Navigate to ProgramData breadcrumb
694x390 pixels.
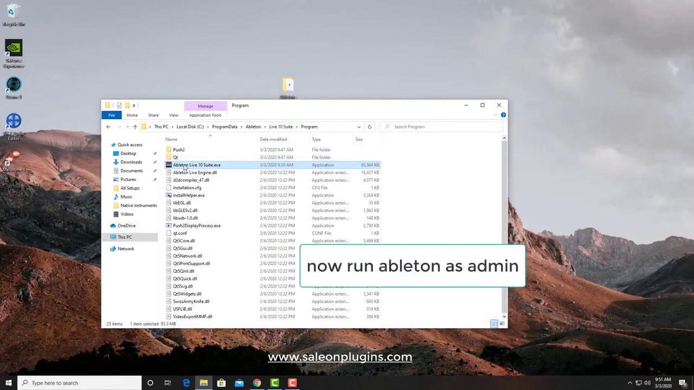coord(224,127)
